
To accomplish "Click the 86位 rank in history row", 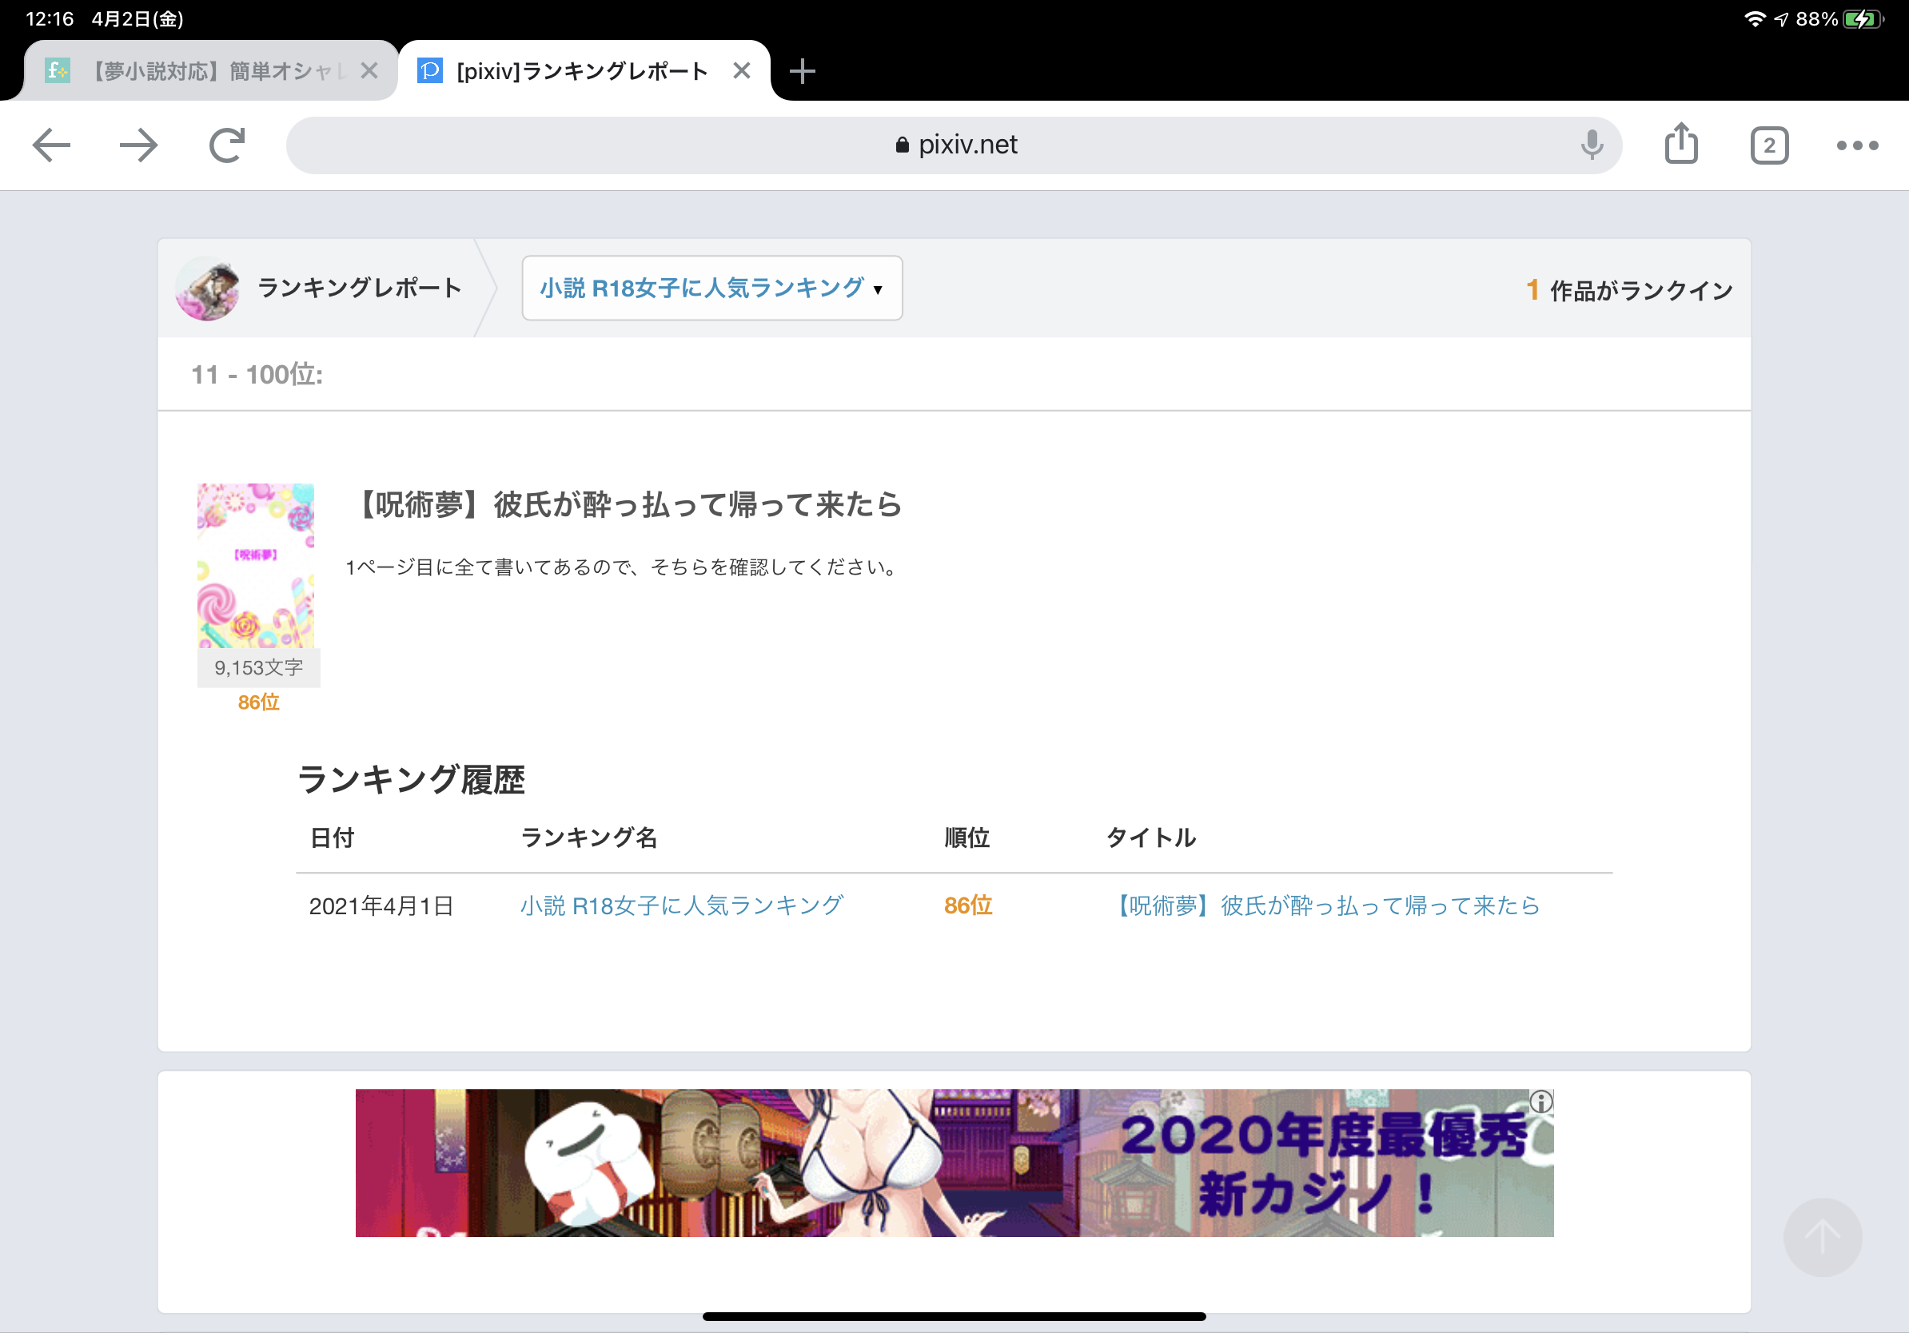I will pos(968,905).
